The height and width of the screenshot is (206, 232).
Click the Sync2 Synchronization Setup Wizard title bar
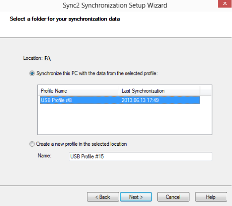115,5
